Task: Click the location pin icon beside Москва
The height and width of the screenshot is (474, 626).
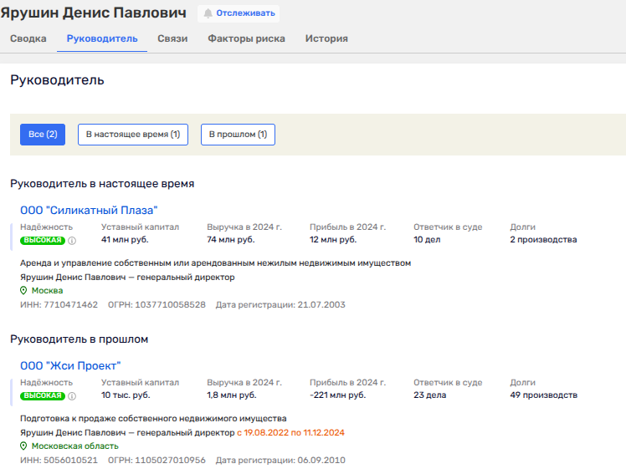Action: click(x=23, y=291)
